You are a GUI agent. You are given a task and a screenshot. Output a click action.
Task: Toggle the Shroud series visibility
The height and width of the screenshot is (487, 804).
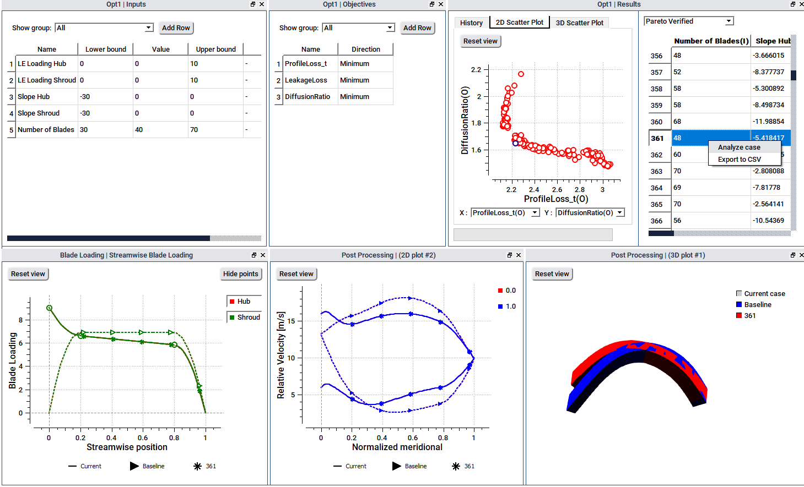click(245, 317)
